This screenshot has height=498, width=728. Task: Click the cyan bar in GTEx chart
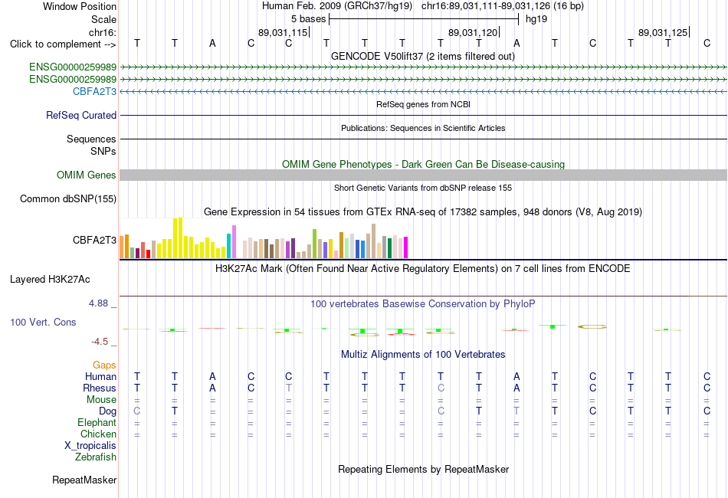click(229, 246)
